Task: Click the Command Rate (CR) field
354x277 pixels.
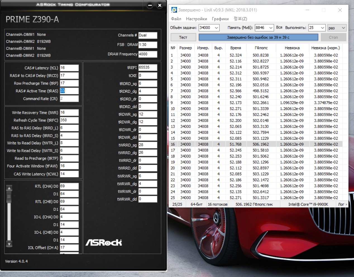Action: pos(69,99)
